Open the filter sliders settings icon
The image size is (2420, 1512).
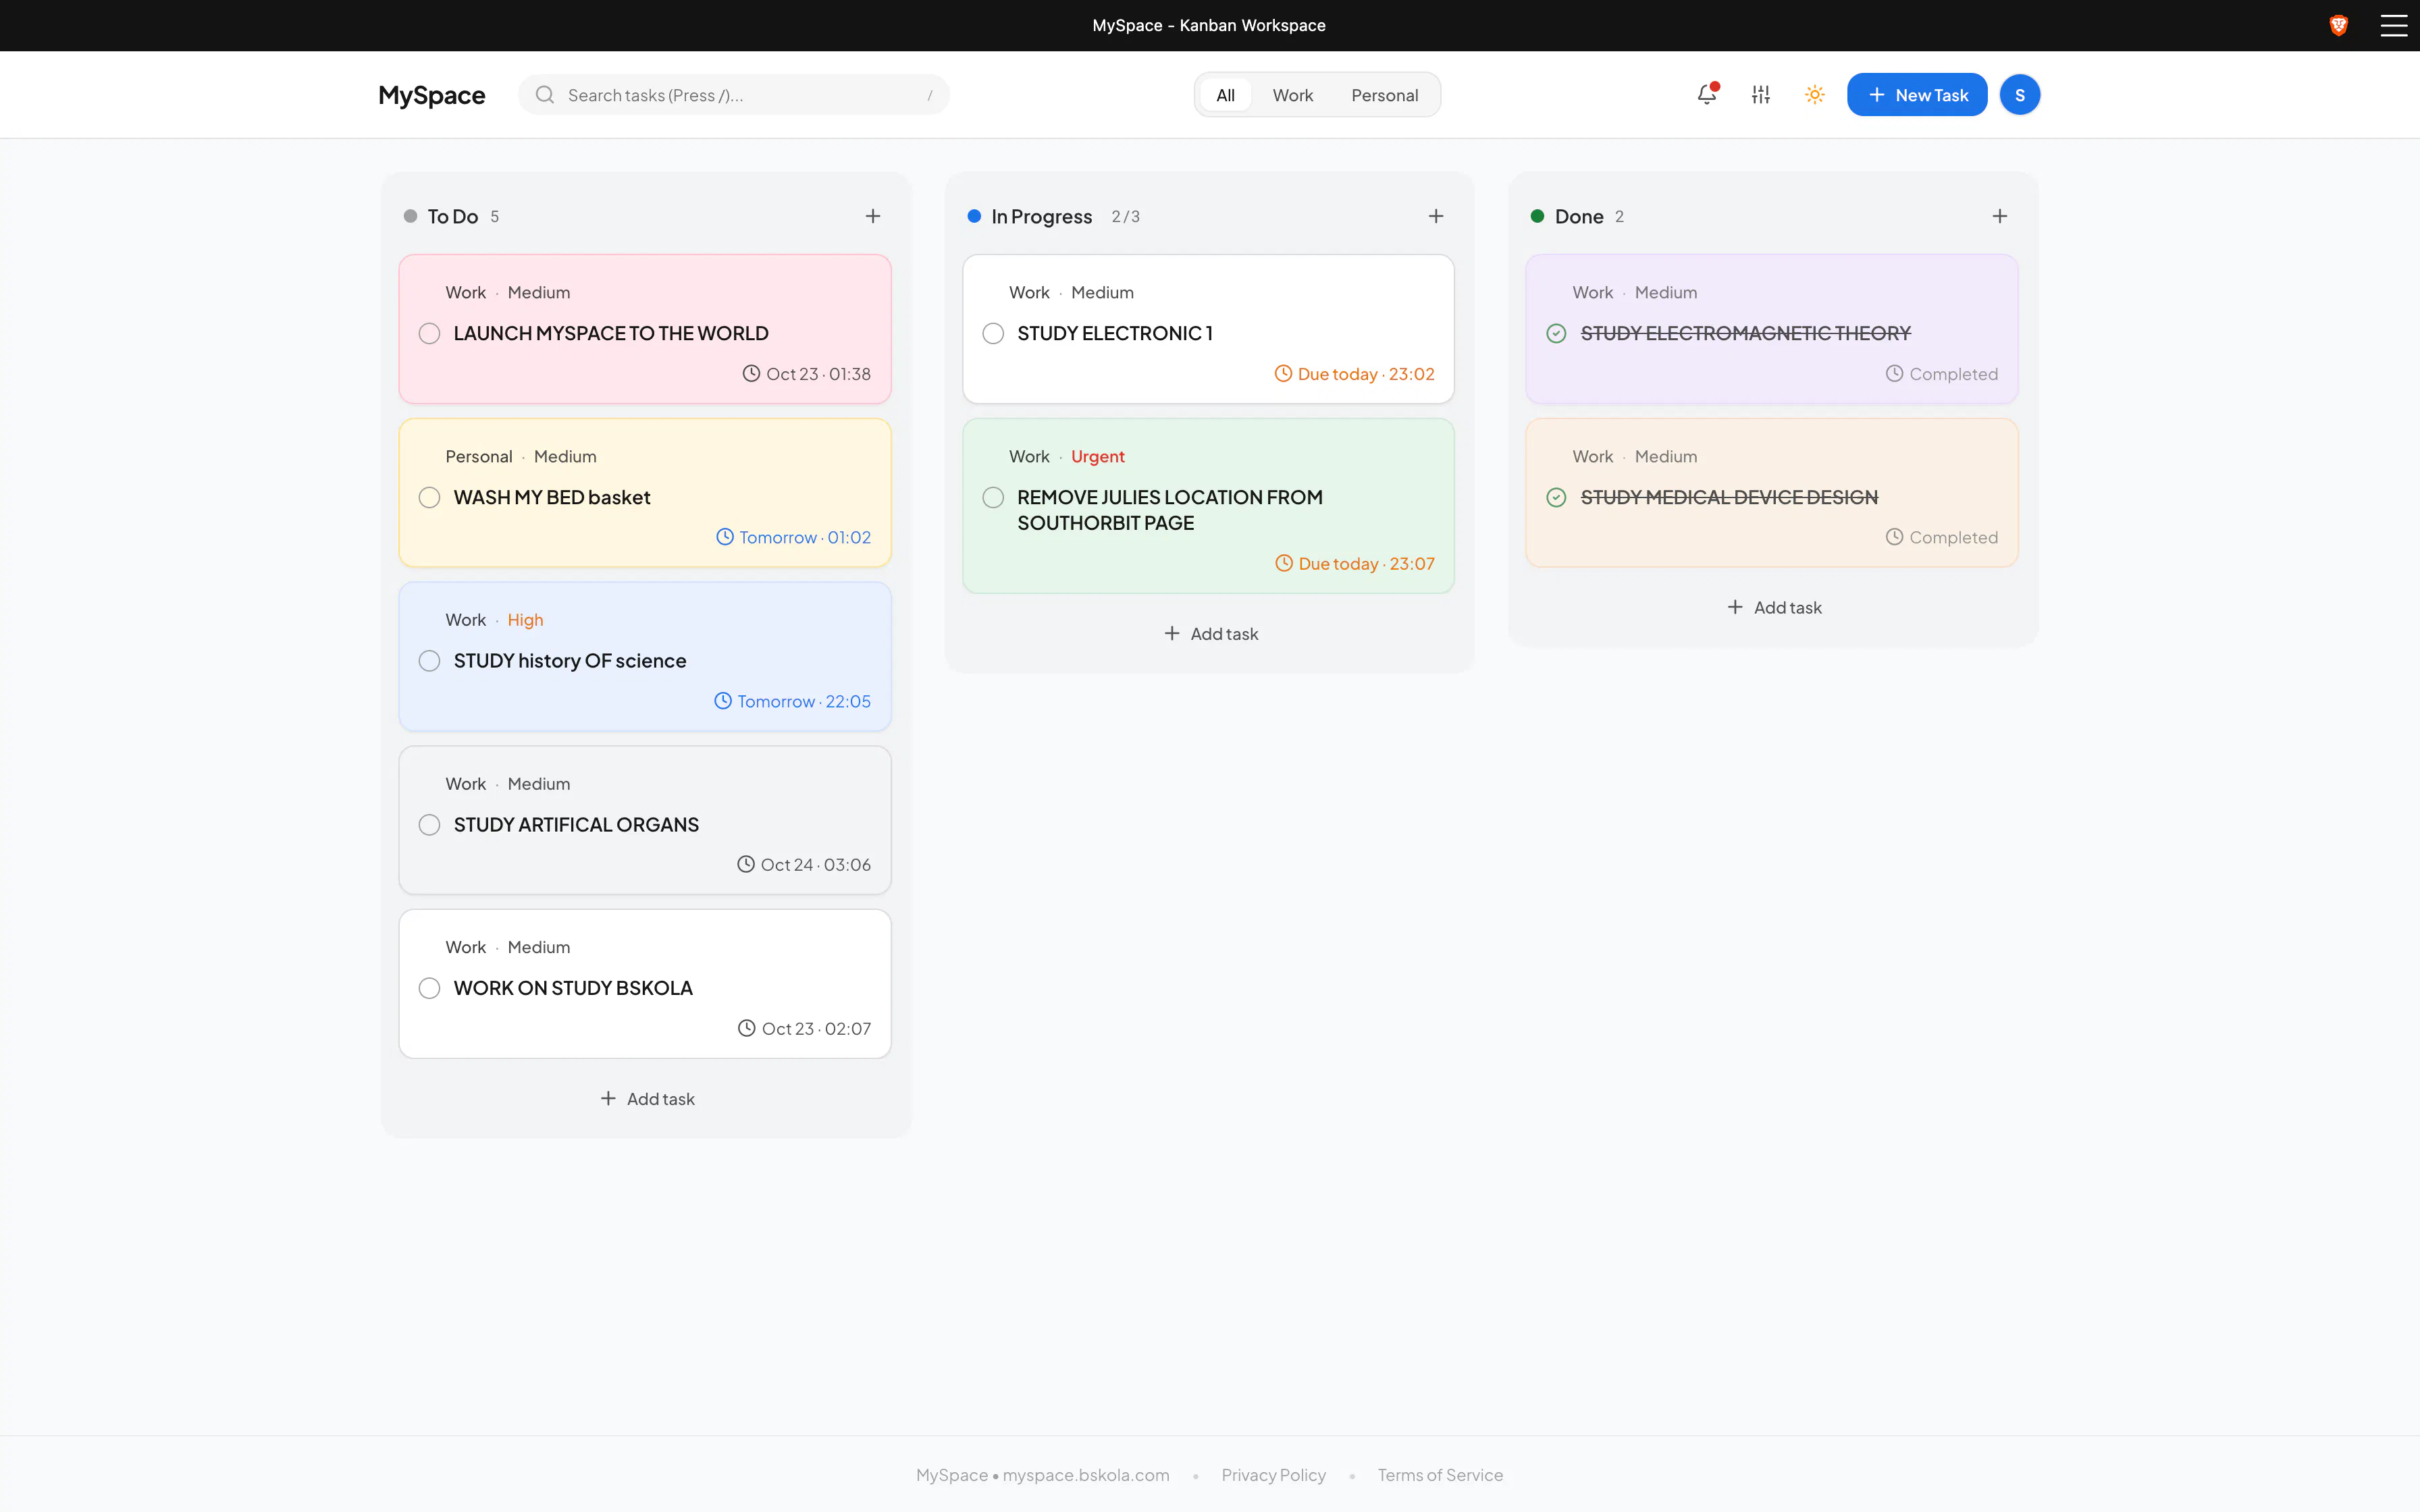[1761, 95]
